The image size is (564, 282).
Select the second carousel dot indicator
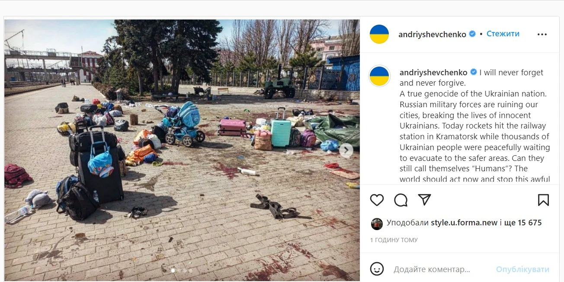tap(179, 271)
